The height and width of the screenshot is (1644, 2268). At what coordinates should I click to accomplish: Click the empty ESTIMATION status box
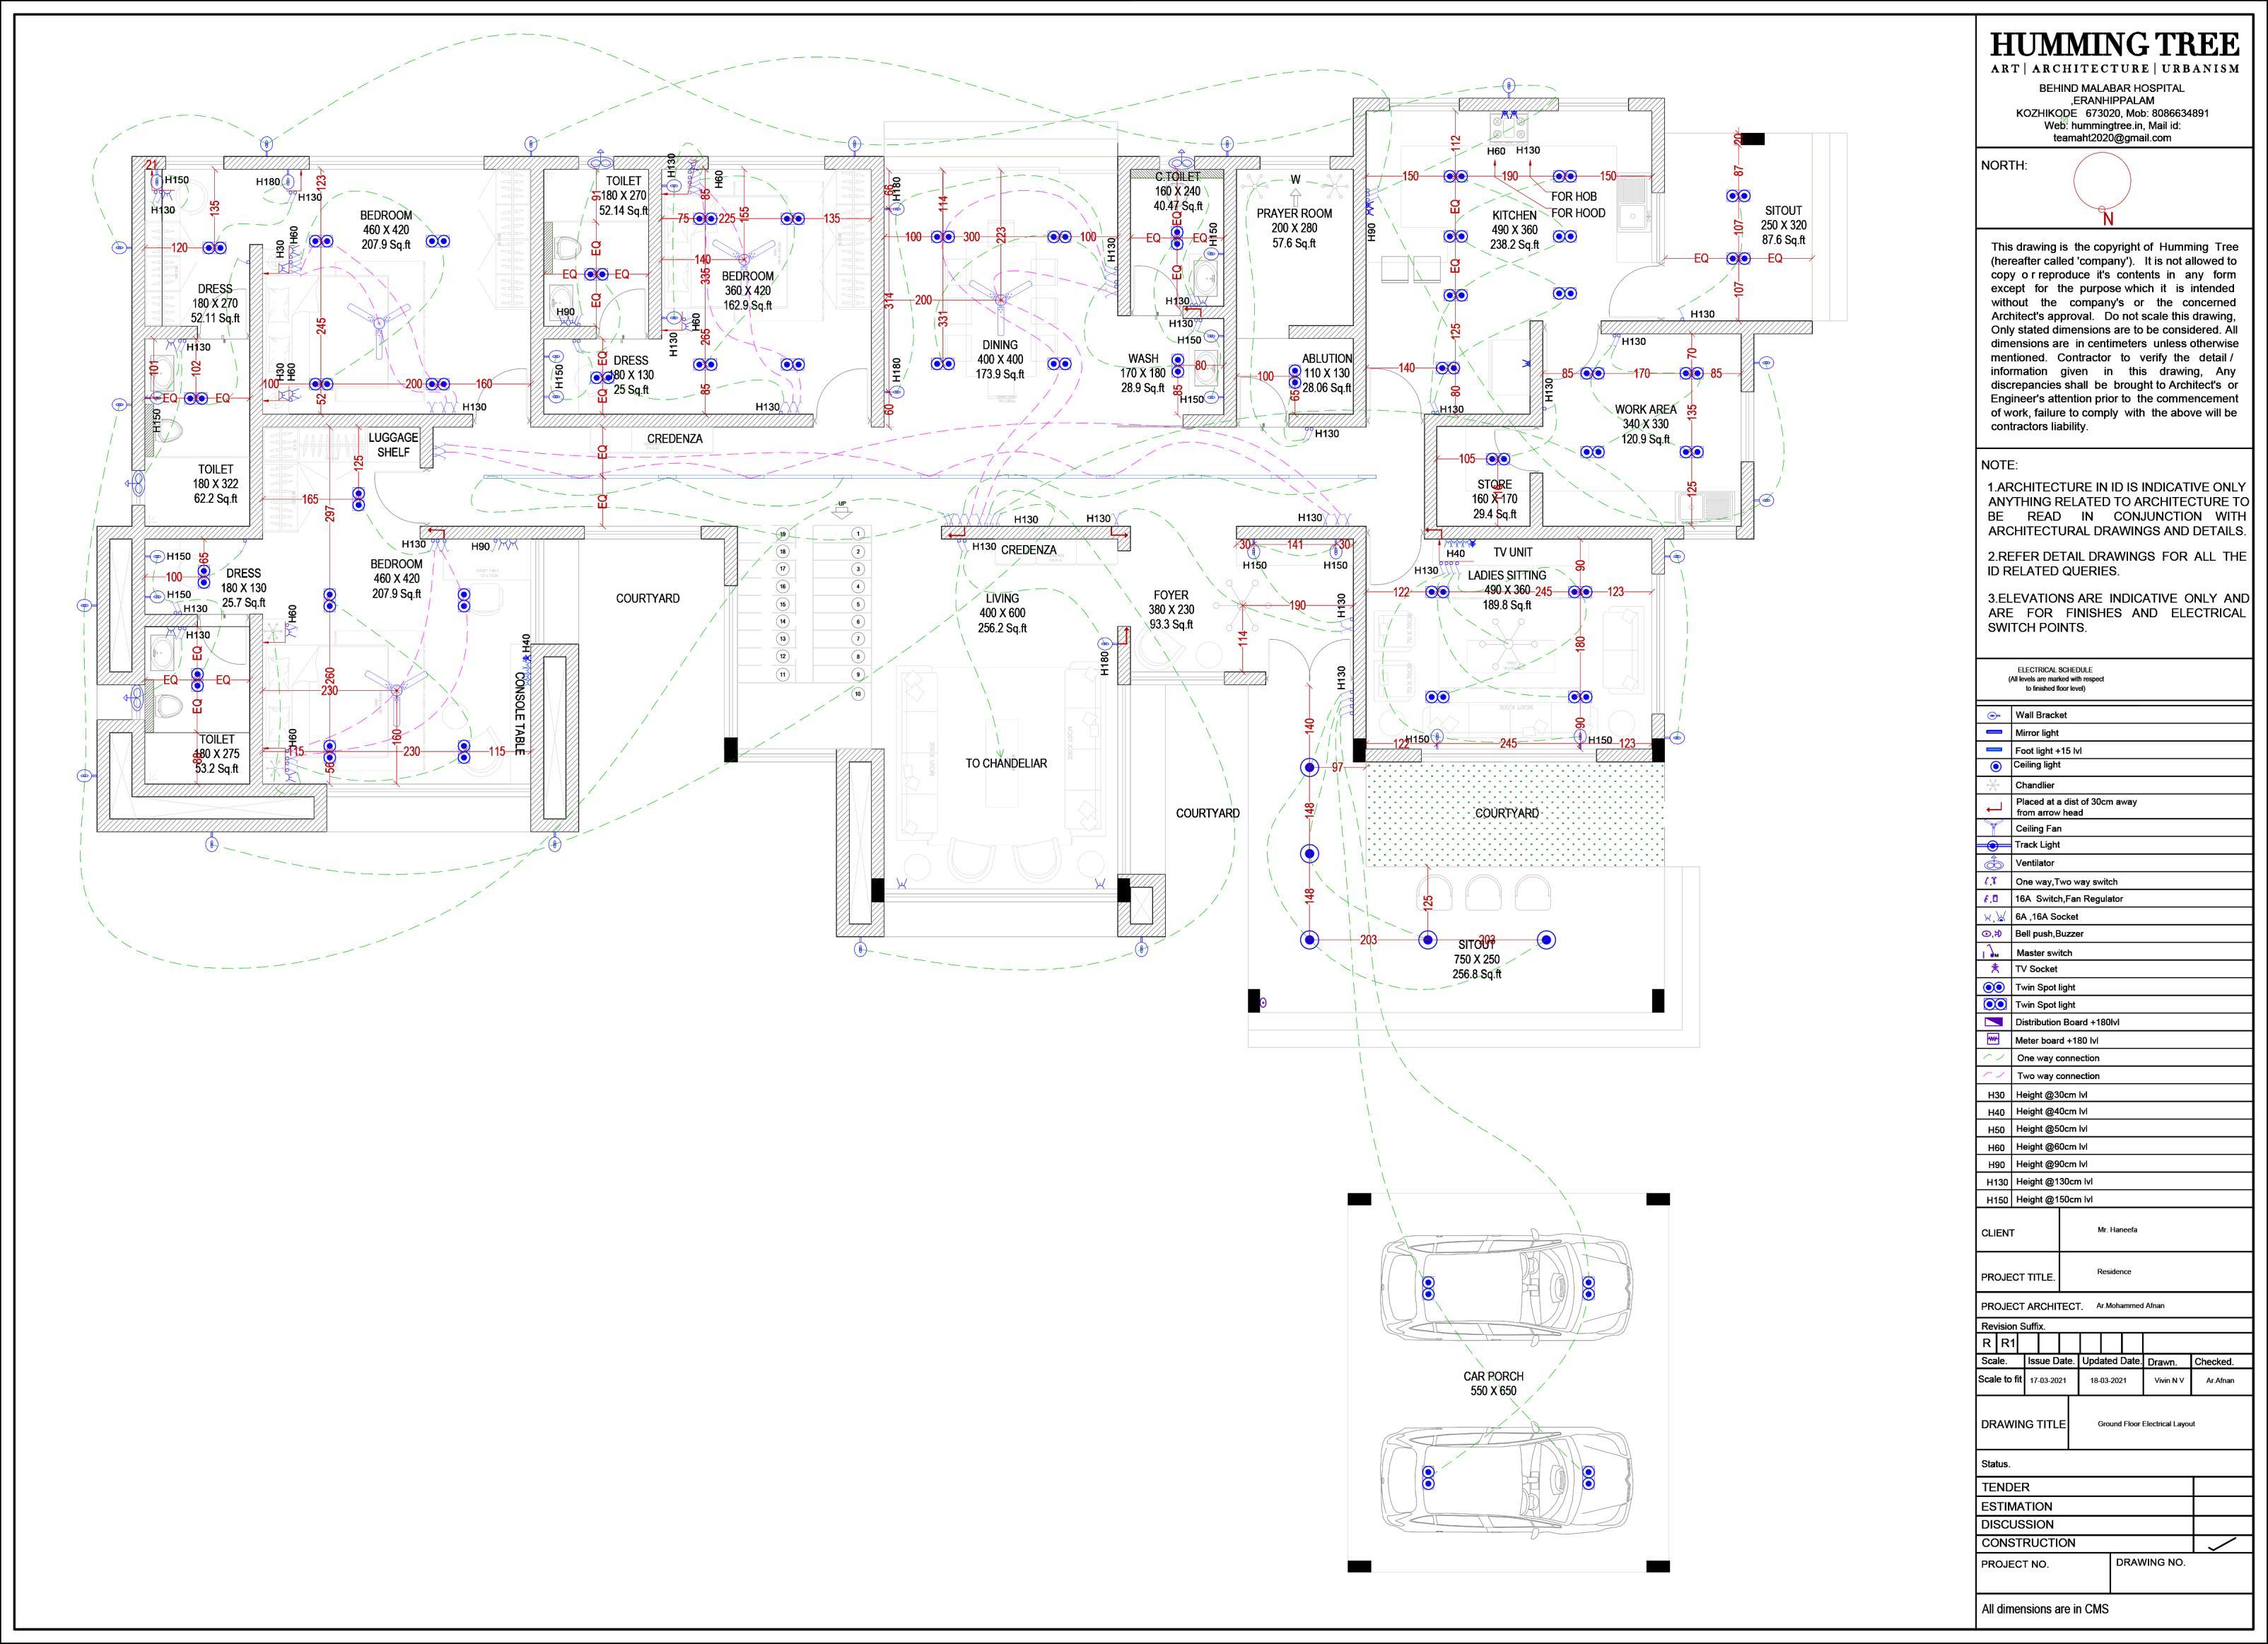click(2222, 1506)
